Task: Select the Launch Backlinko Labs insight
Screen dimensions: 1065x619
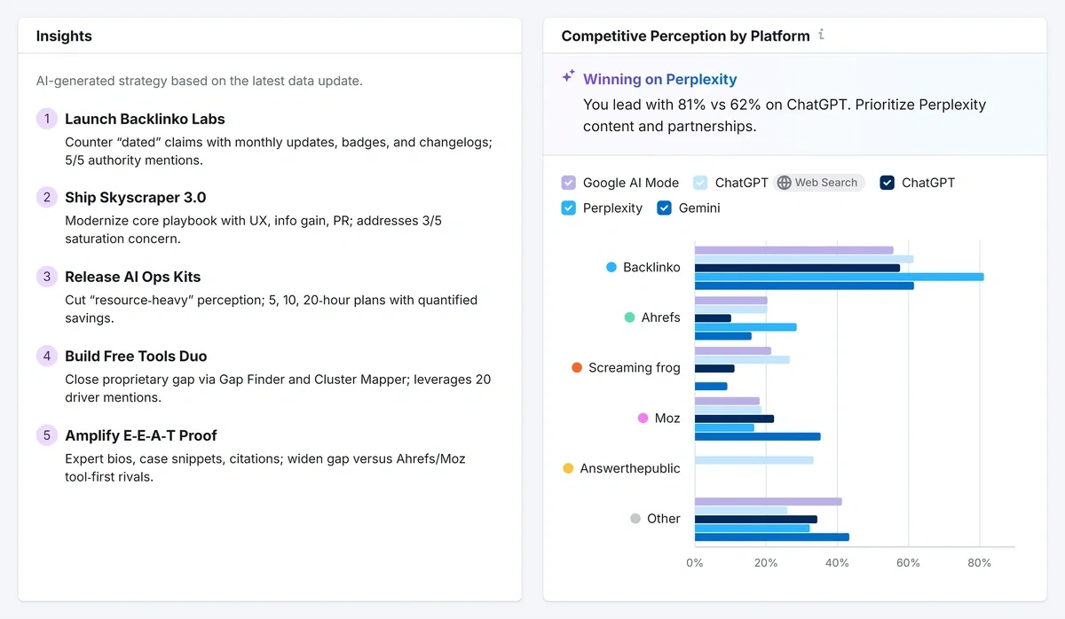Action: (145, 119)
